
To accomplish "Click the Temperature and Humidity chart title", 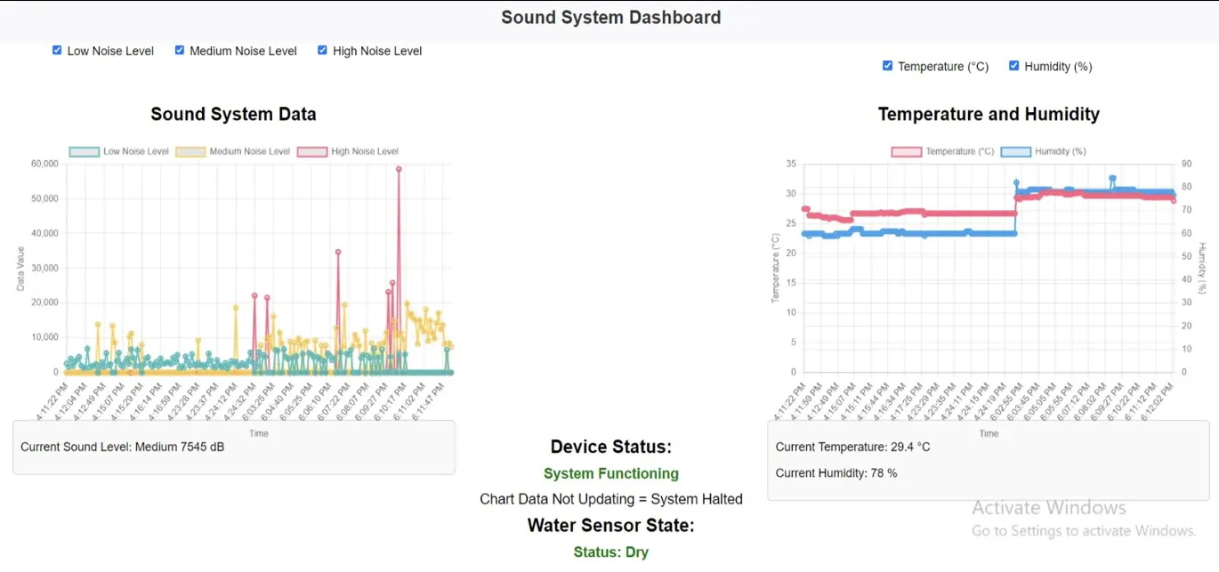I will point(989,114).
